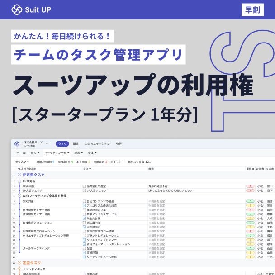The width and height of the screenshot is (275, 275).
Task: Uncheck the 共催先営業 checkbox
Action: pos(85,218)
